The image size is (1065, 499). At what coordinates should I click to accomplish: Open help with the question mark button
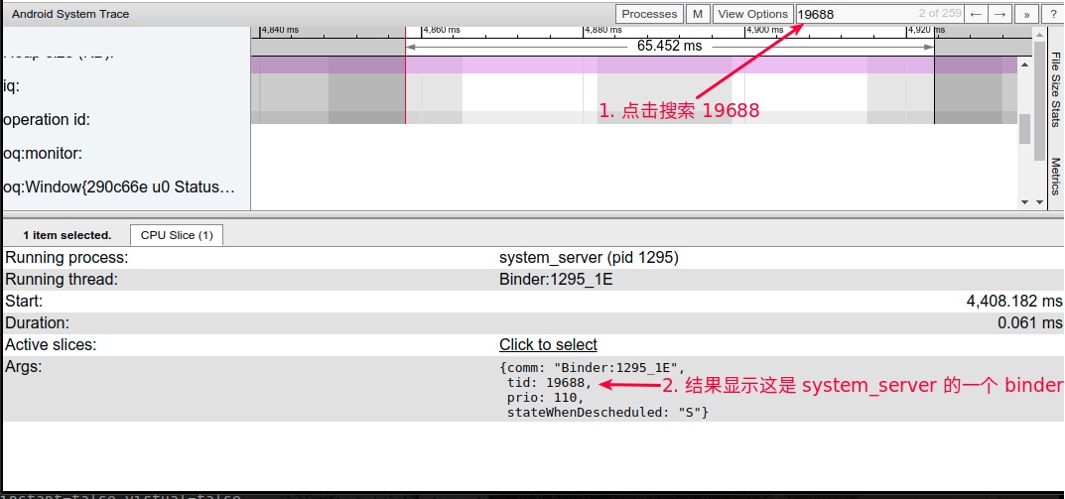tap(1052, 14)
